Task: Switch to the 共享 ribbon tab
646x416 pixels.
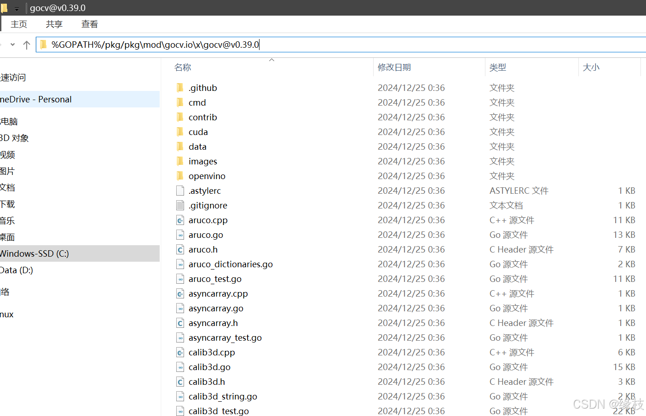Action: (54, 24)
